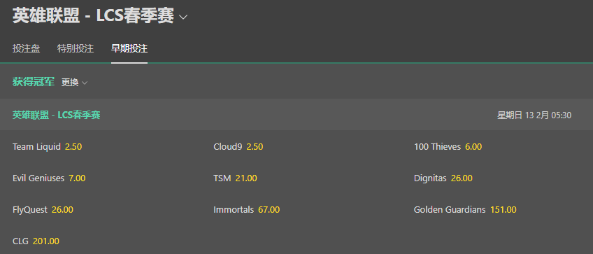
Task: Bet on CLG at 201.00
Action: coord(36,241)
